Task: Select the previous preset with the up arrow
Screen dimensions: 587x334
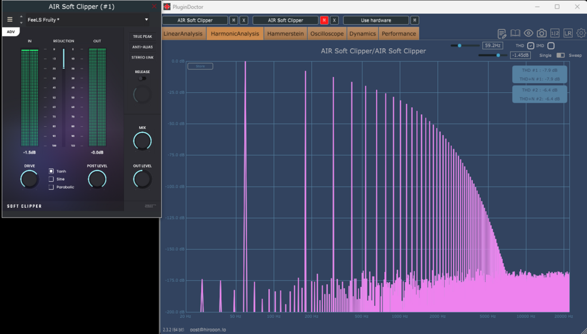Action: (x=21, y=17)
